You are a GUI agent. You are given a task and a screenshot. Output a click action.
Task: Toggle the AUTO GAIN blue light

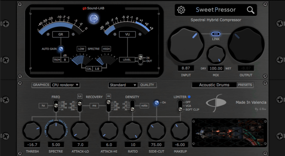point(61,49)
